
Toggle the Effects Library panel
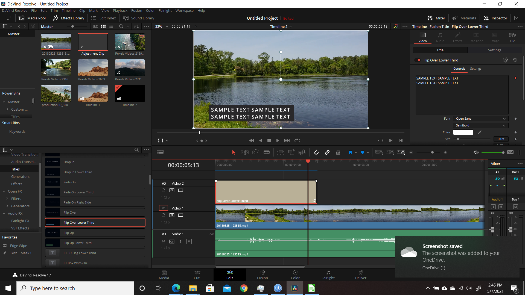tap(69, 18)
